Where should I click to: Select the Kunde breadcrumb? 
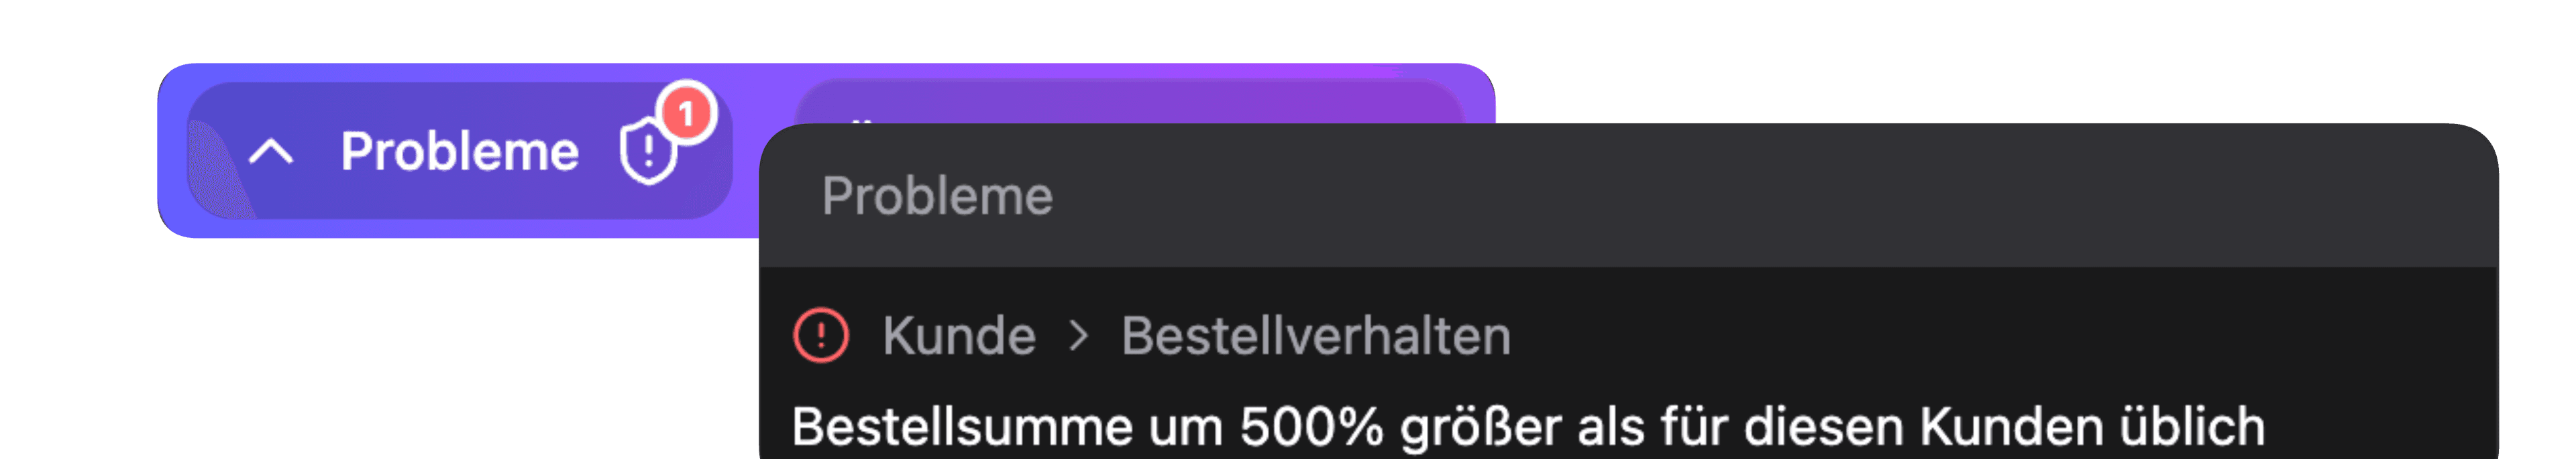pyautogui.click(x=959, y=335)
